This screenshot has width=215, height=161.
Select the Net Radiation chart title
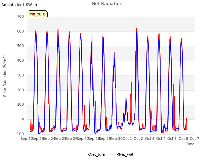tap(107, 4)
